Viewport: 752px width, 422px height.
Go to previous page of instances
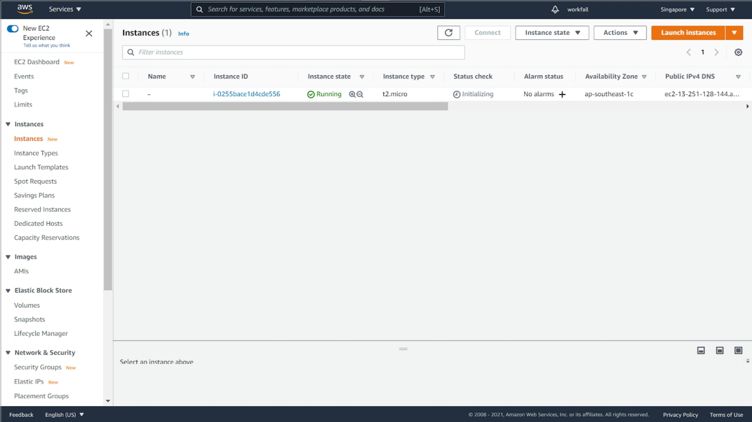(x=689, y=52)
